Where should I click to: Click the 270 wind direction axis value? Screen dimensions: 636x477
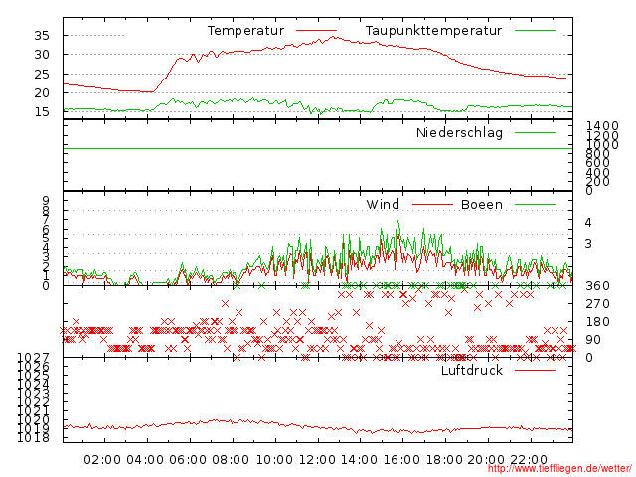pos(597,304)
